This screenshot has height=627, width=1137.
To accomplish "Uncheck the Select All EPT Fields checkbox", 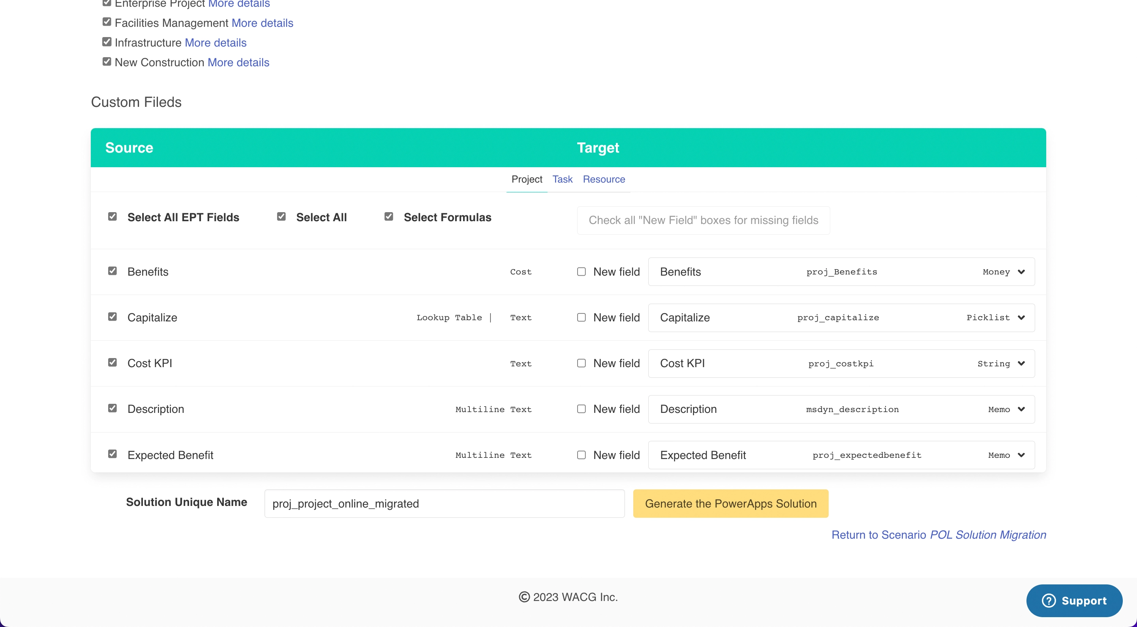I will point(113,216).
